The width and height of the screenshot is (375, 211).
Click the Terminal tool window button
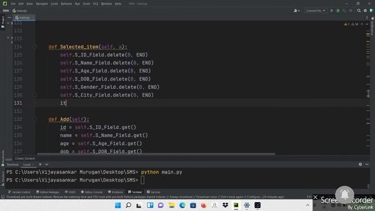click(x=135, y=192)
